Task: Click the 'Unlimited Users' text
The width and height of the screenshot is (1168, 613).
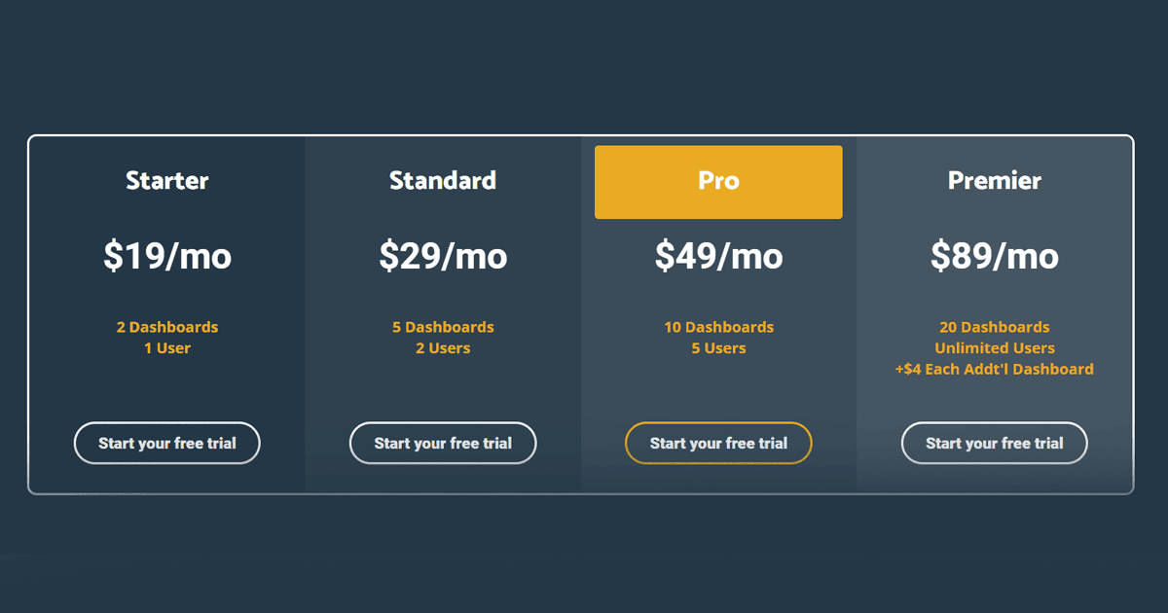Action: coord(995,348)
